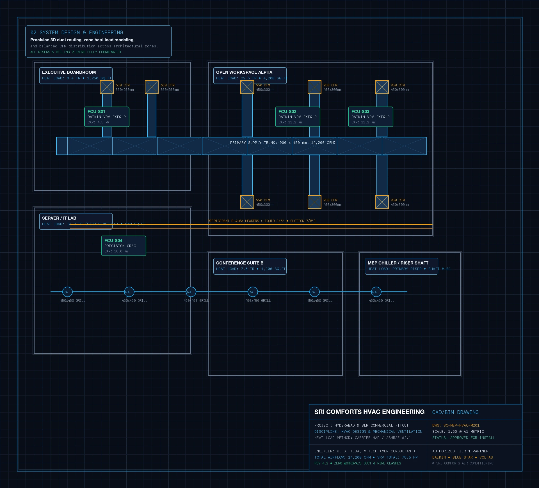The height and width of the screenshot is (488, 539).
Task: Select top 950 CFM diffuser above FCU-S03
Action: [382, 87]
